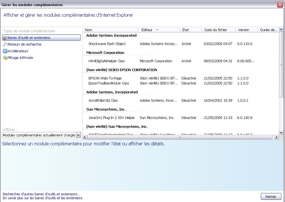This screenshot has width=285, height=202.
Task: Open En savoir plus sur les barres d'outils link
Action: click(x=43, y=198)
